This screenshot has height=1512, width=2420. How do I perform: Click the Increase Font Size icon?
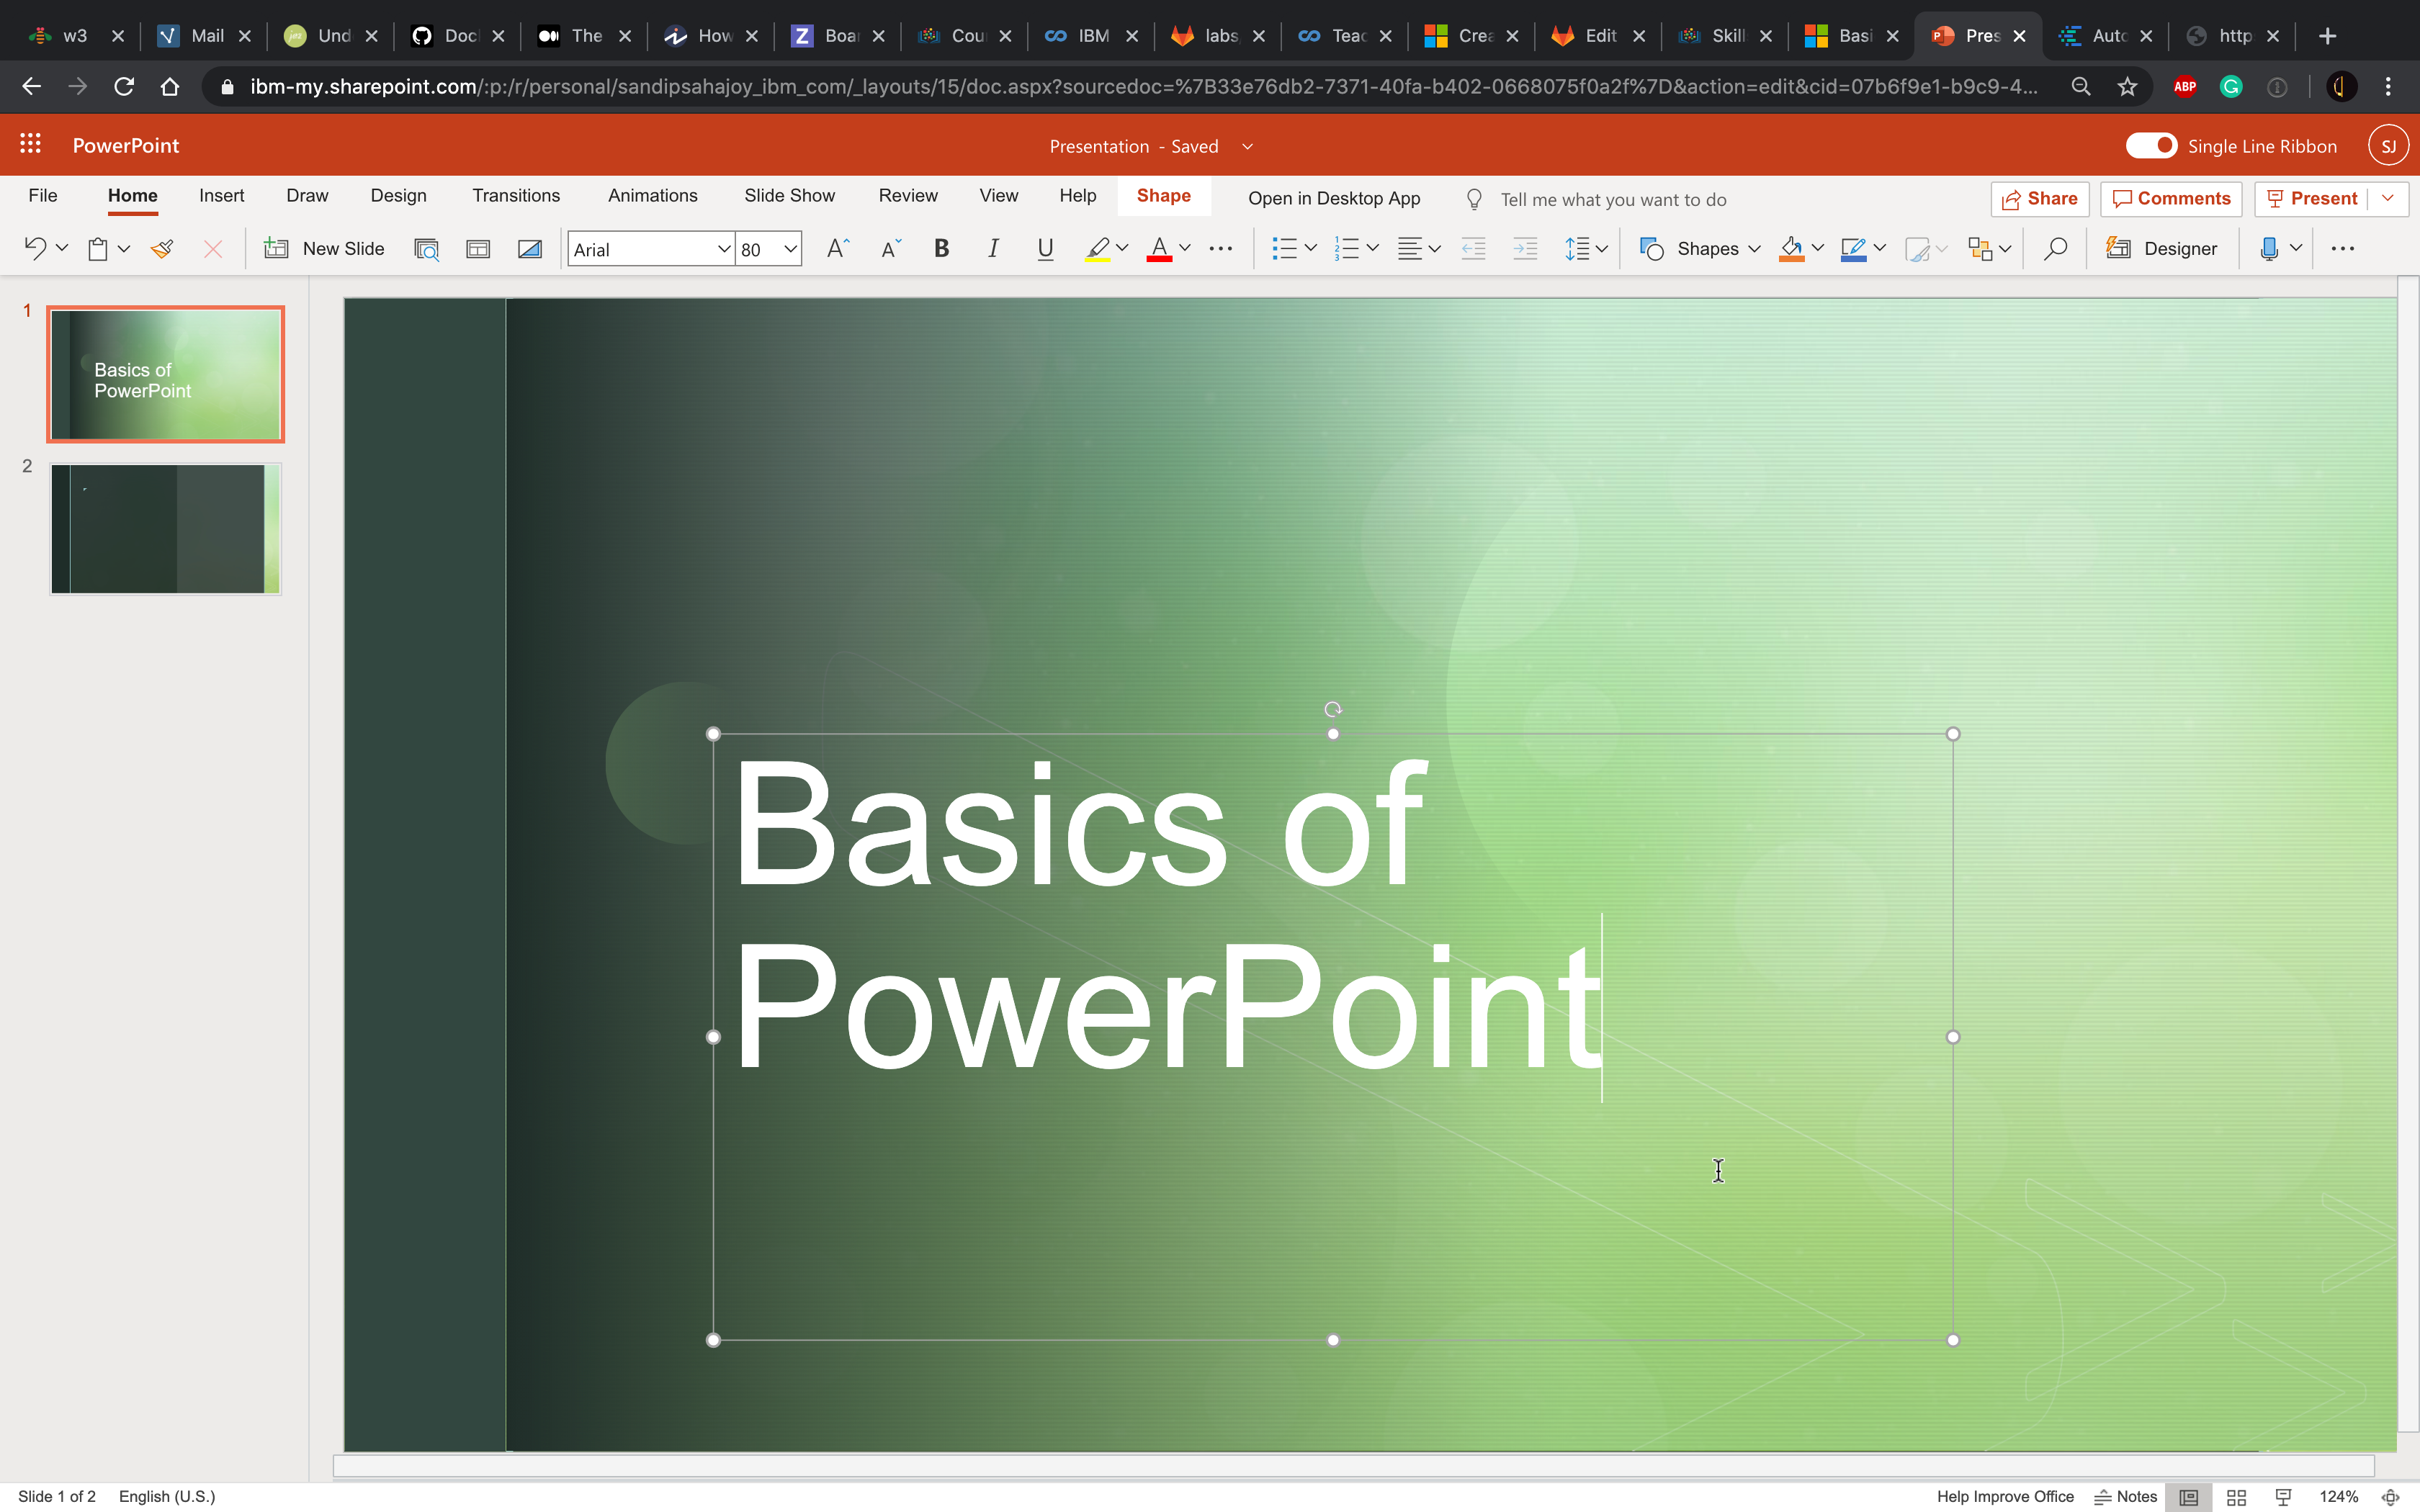[837, 249]
